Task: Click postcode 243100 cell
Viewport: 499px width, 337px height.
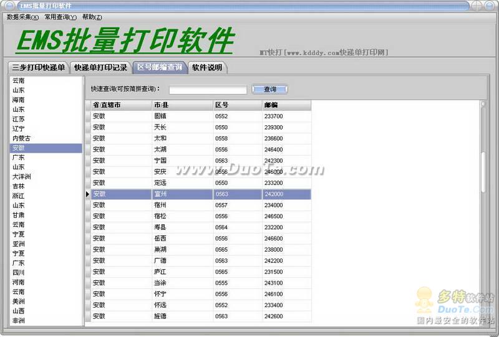Action: coord(286,283)
